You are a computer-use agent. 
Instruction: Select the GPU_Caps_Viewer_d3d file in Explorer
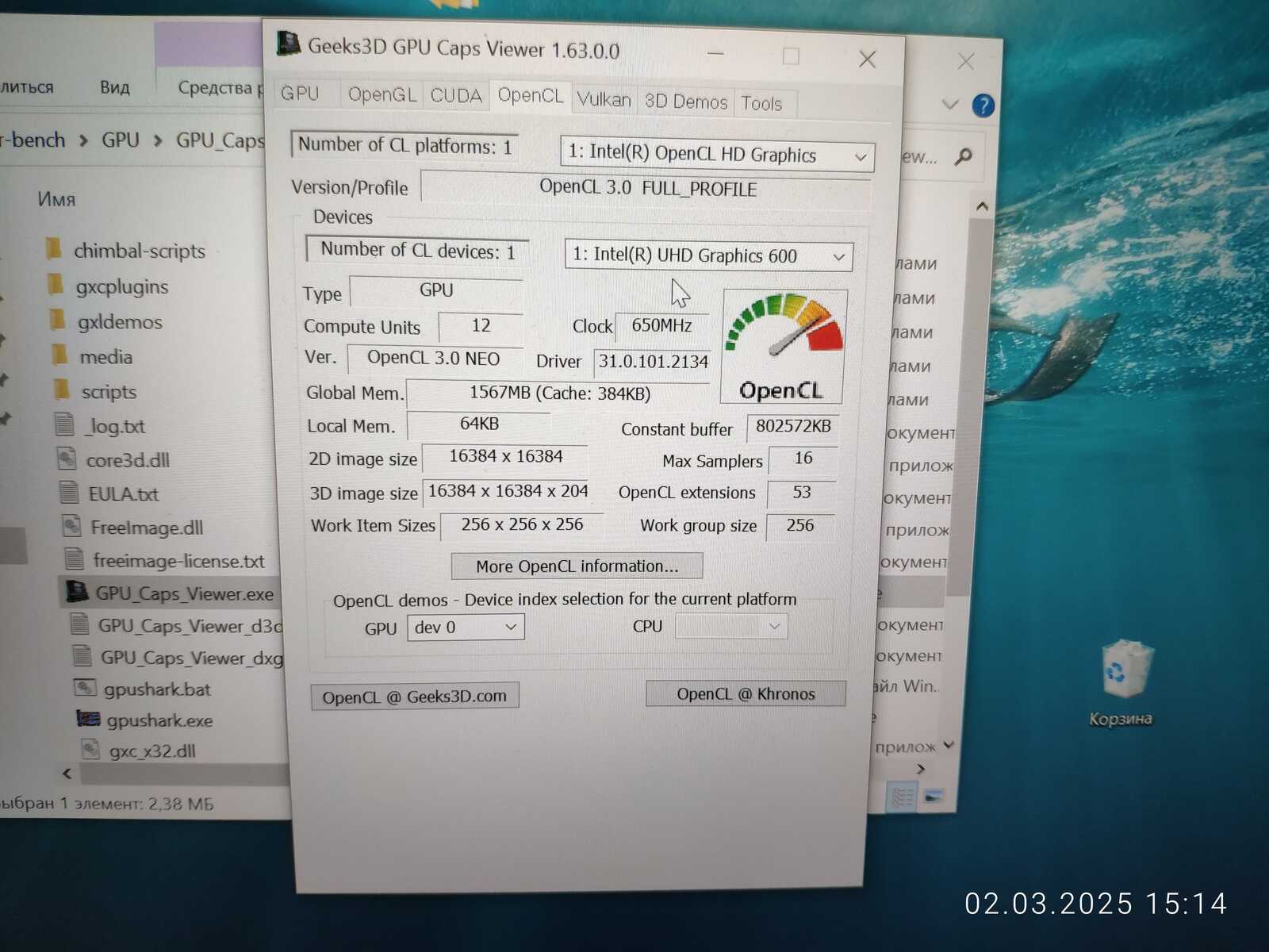[175, 625]
